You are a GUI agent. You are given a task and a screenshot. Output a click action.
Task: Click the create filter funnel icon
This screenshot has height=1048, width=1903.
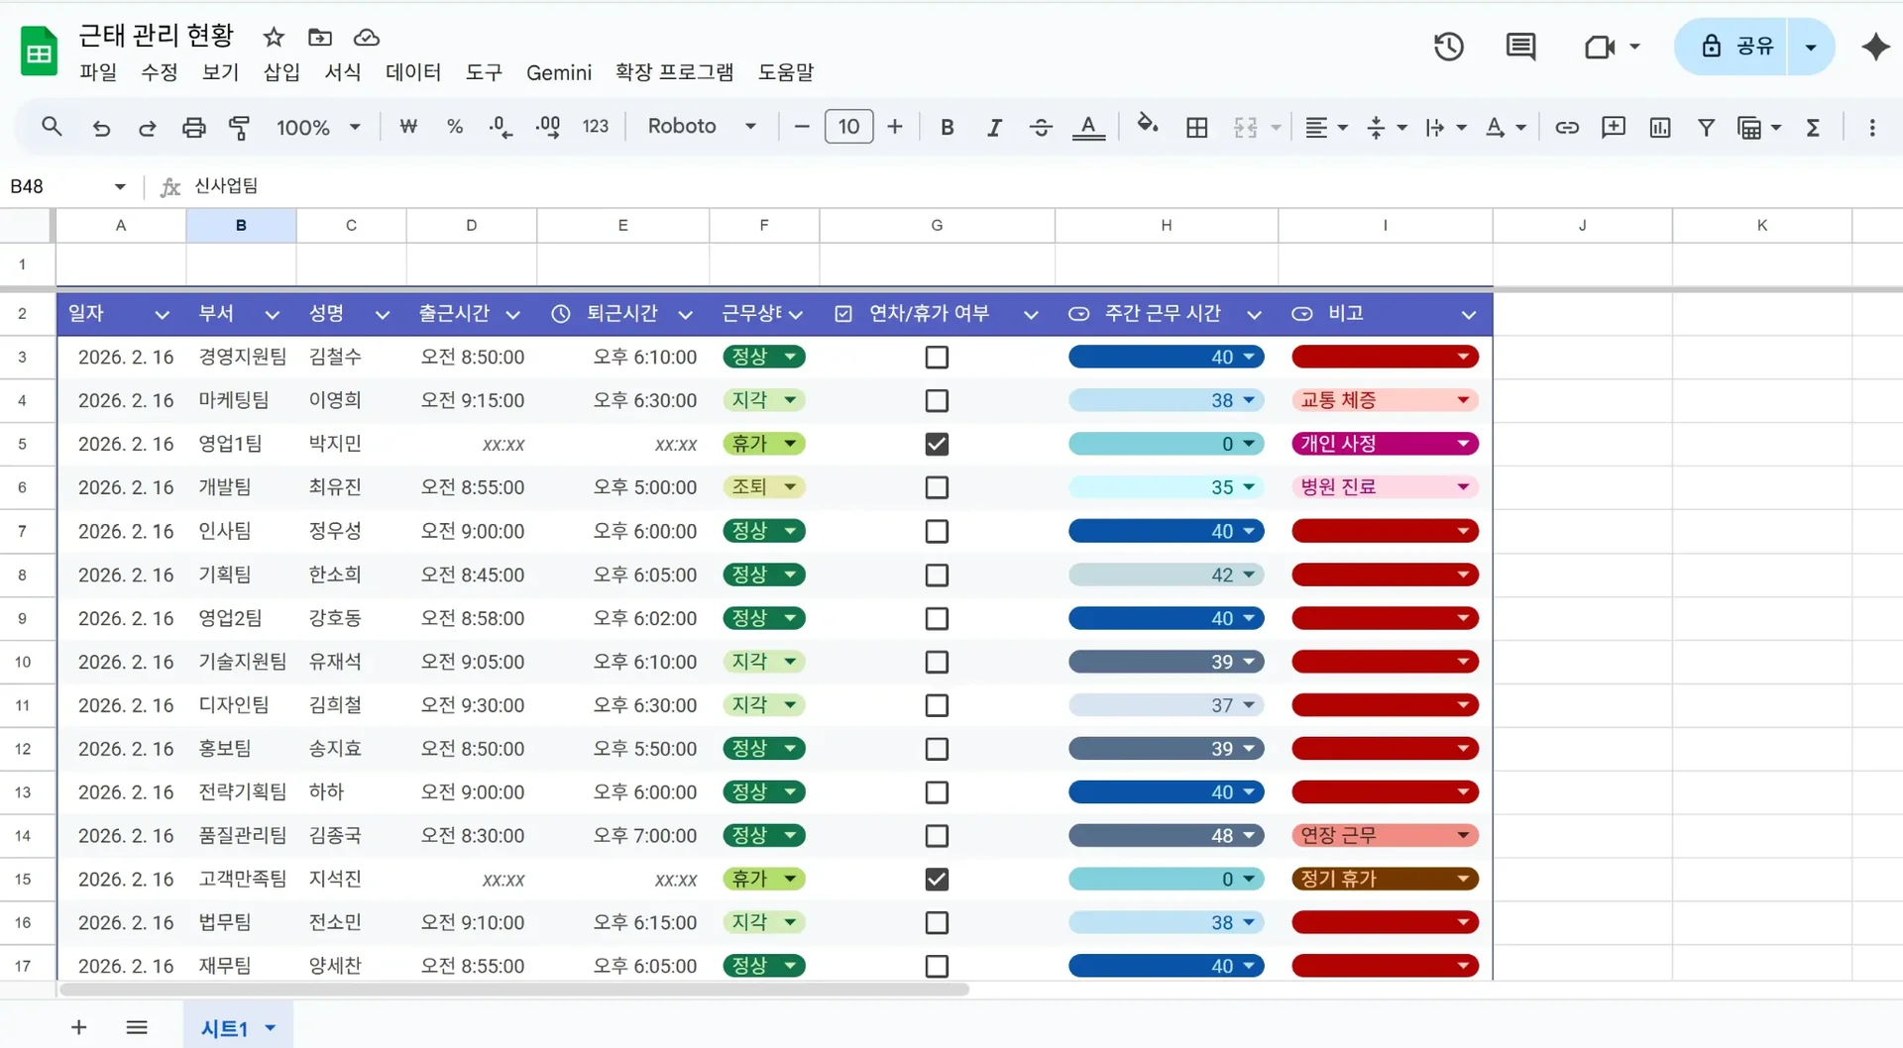[1706, 127]
